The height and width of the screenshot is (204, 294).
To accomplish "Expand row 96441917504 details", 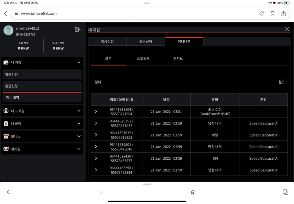I will pyautogui.click(x=96, y=111).
